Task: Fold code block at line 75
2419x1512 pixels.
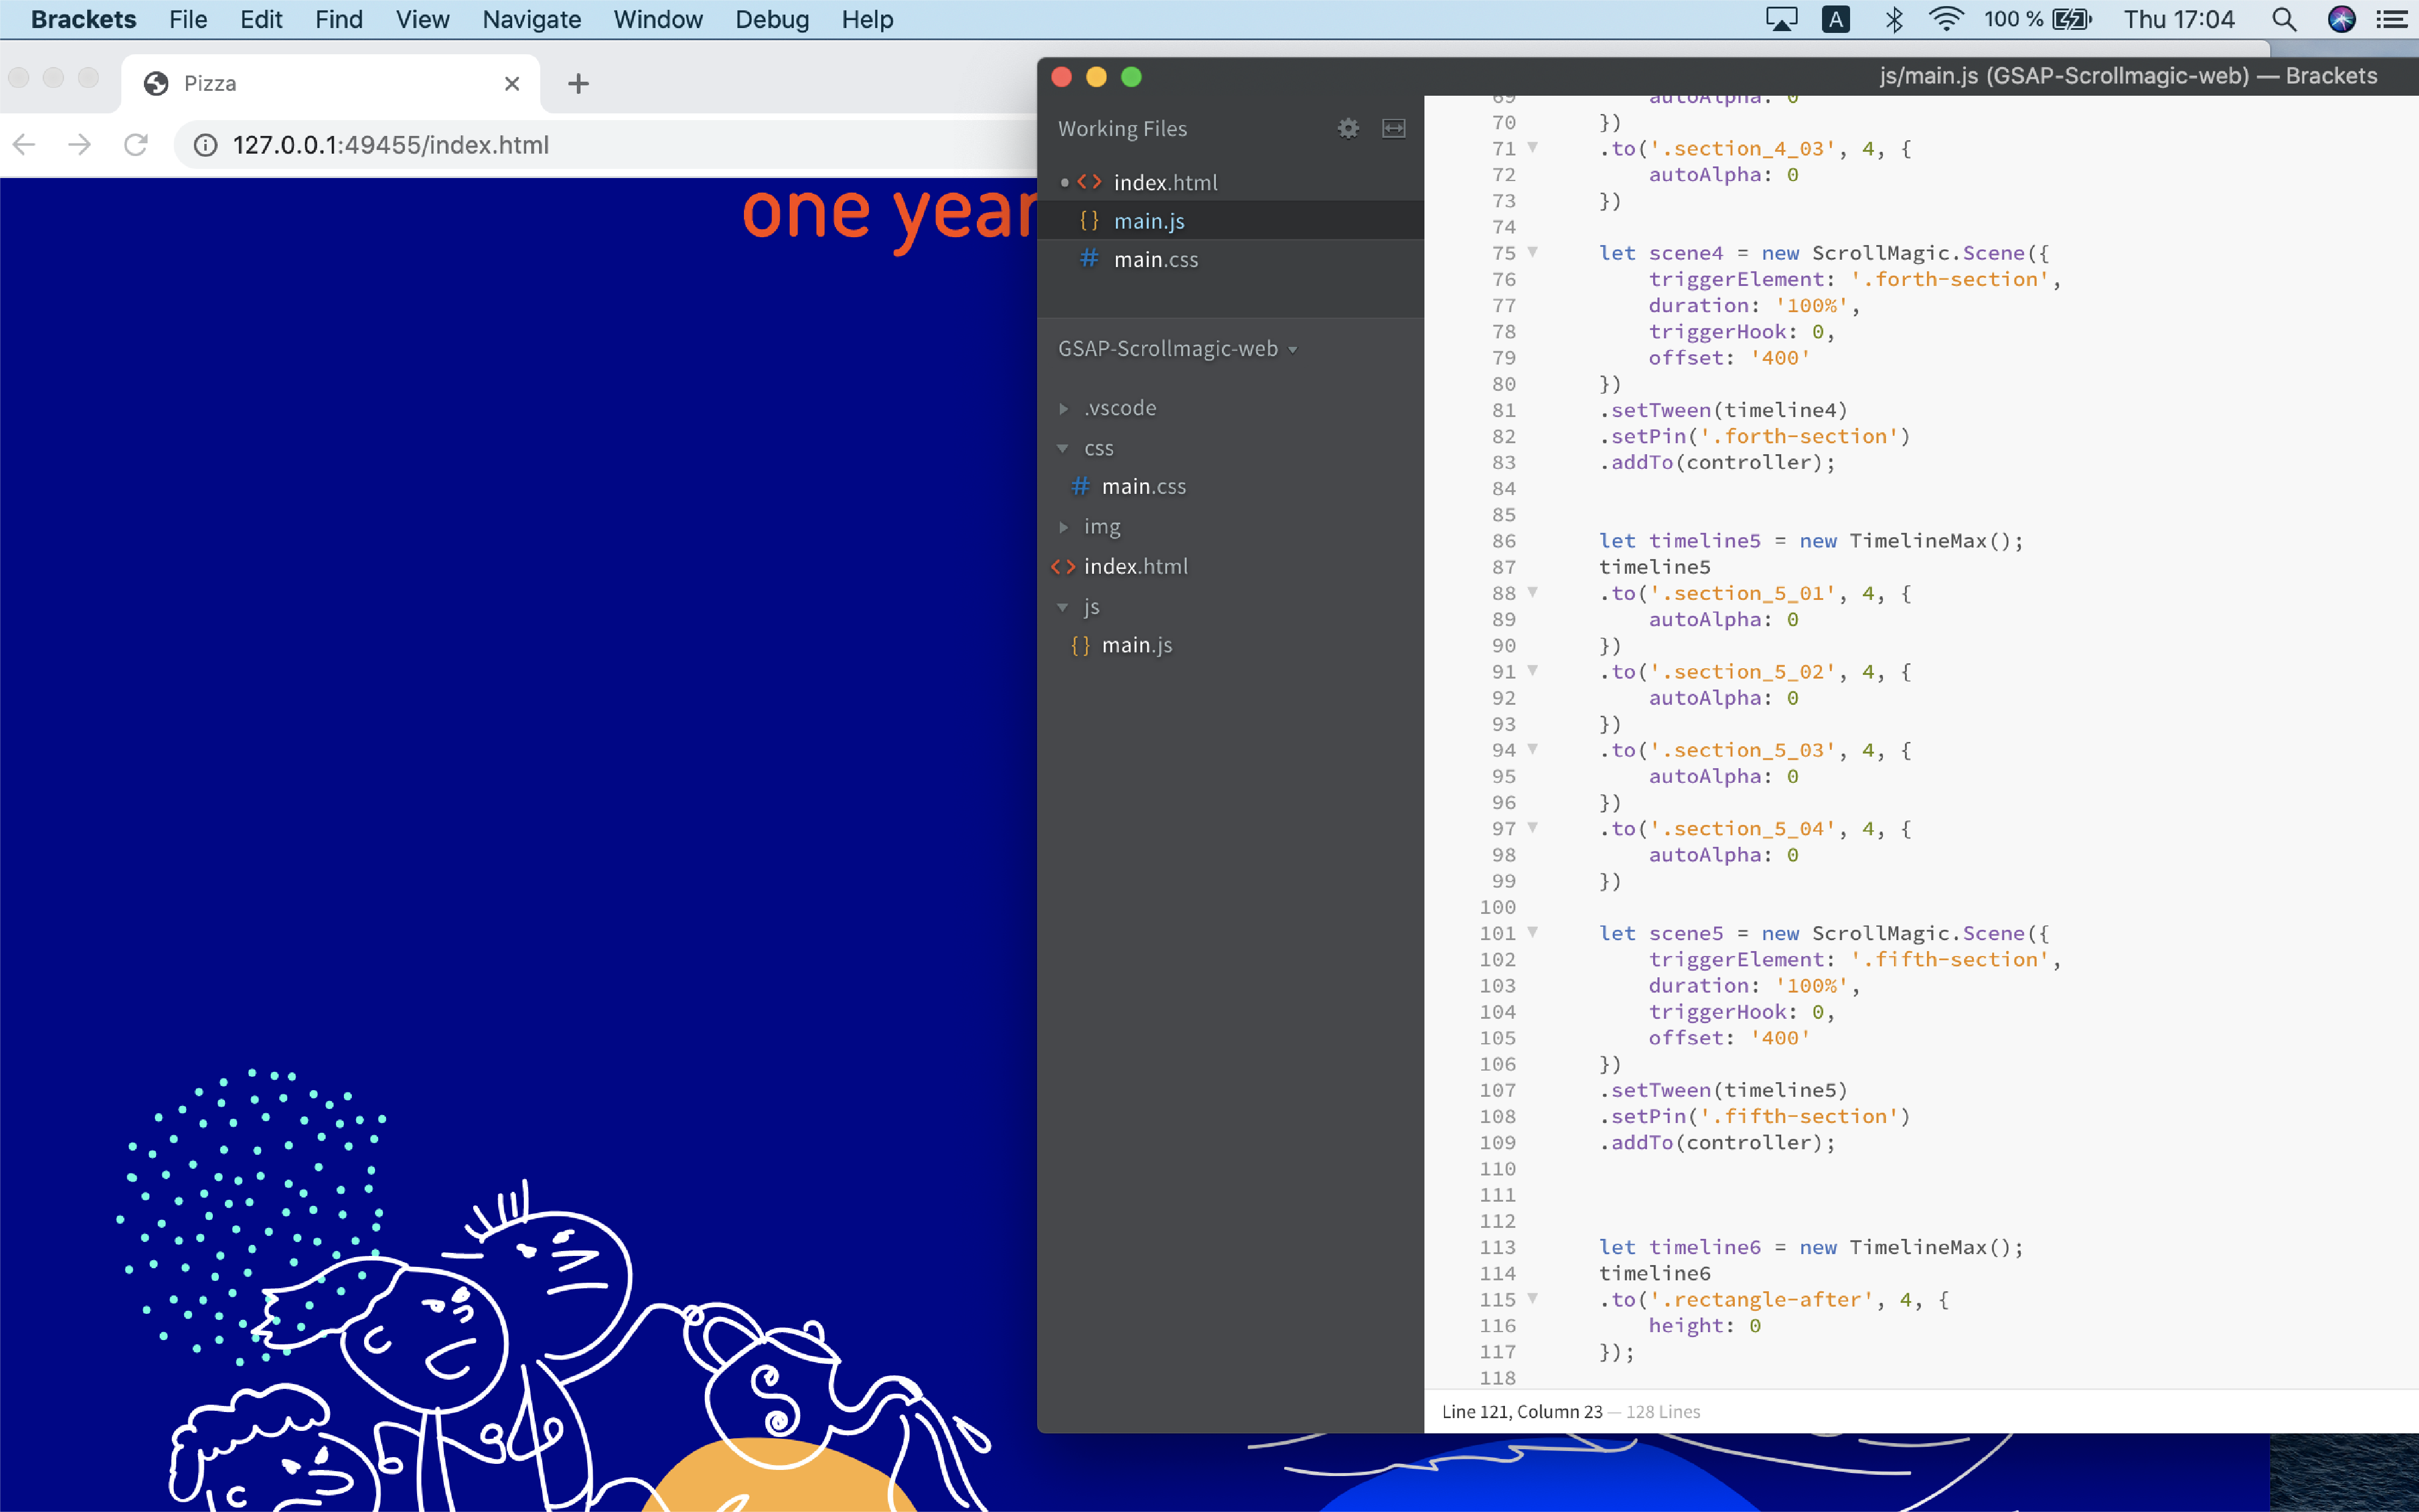Action: (x=1532, y=252)
